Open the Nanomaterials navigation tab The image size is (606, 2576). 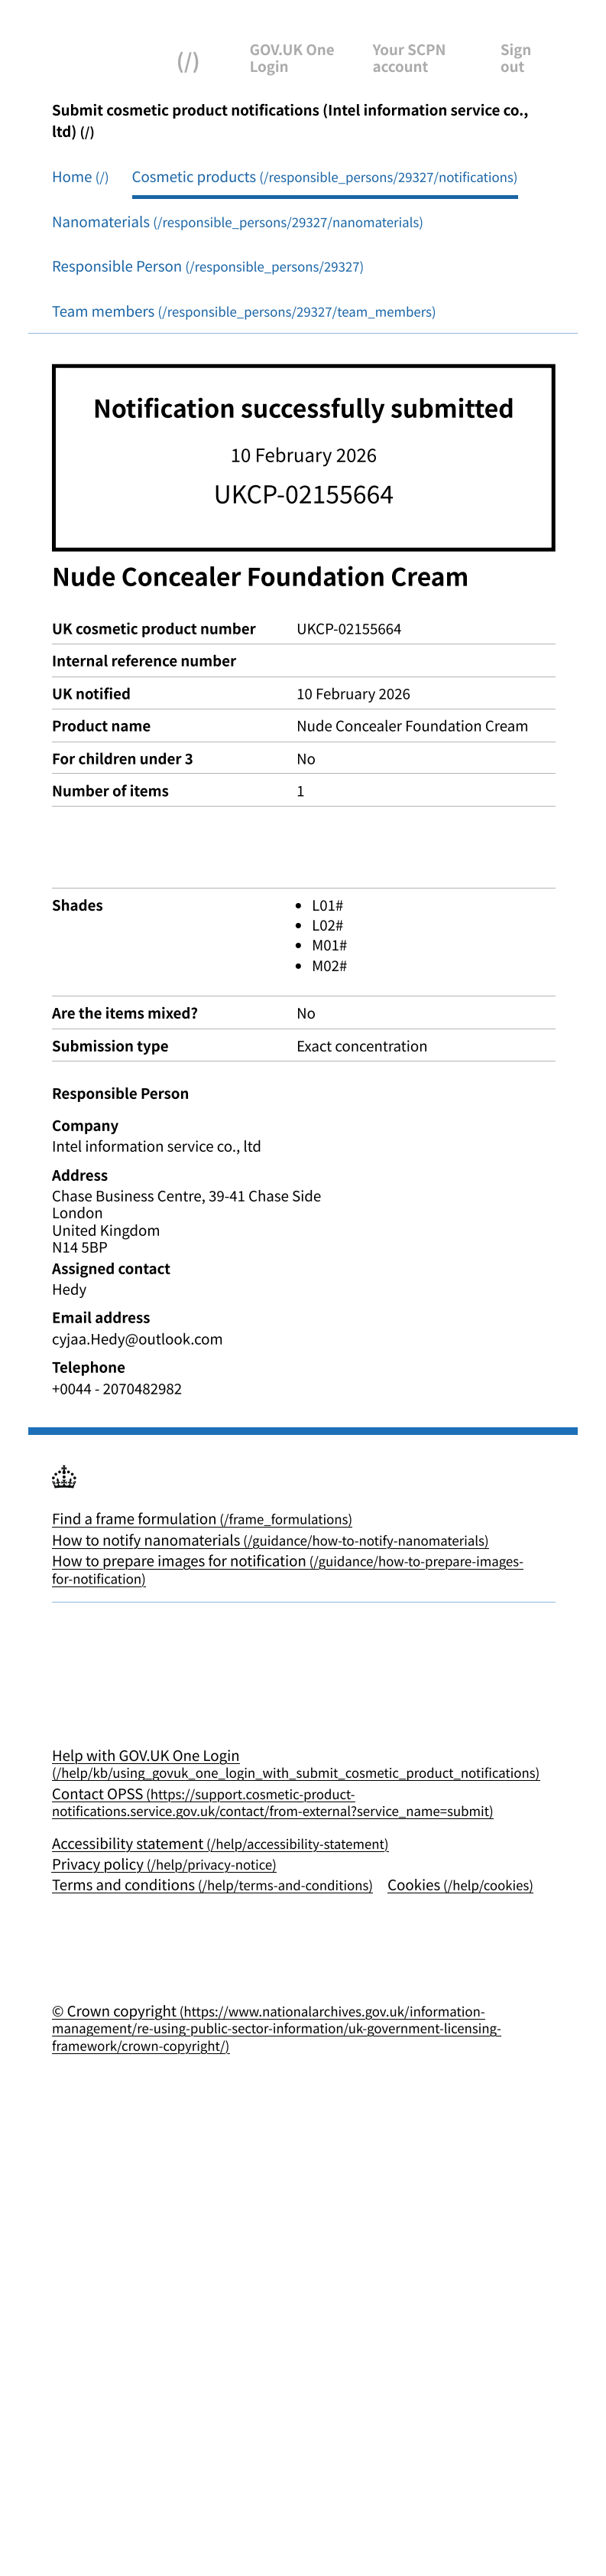[237, 222]
